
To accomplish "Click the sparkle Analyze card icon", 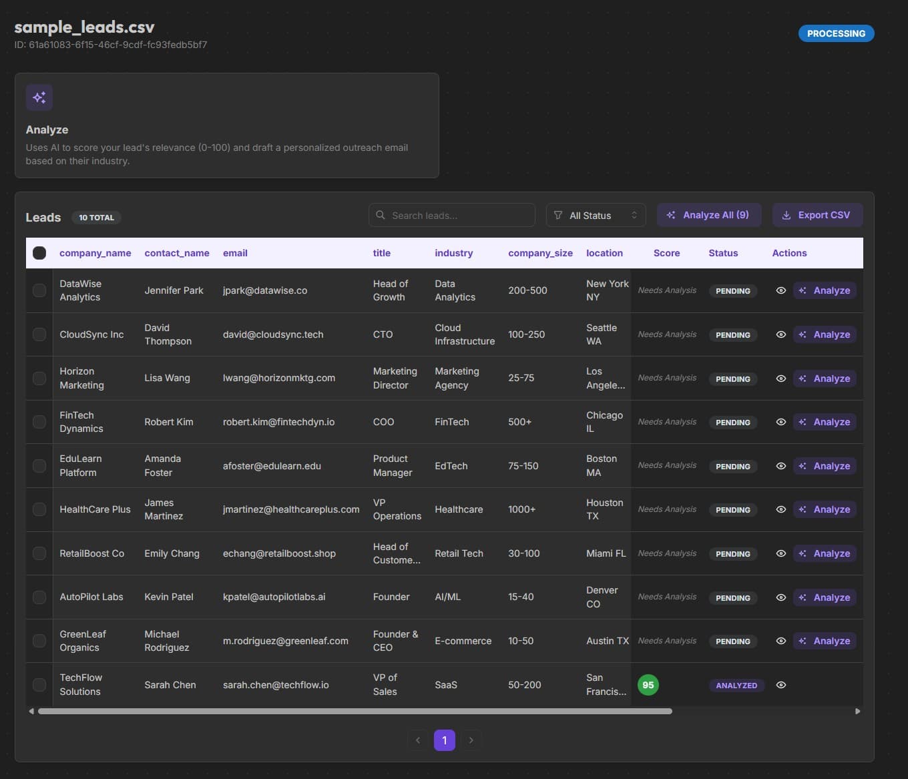I will click(x=39, y=97).
